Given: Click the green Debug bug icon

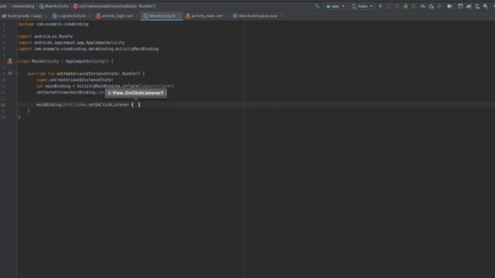Looking at the screenshot, I should [x=405, y=6].
